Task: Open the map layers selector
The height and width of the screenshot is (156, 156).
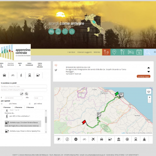Action: 149,91
